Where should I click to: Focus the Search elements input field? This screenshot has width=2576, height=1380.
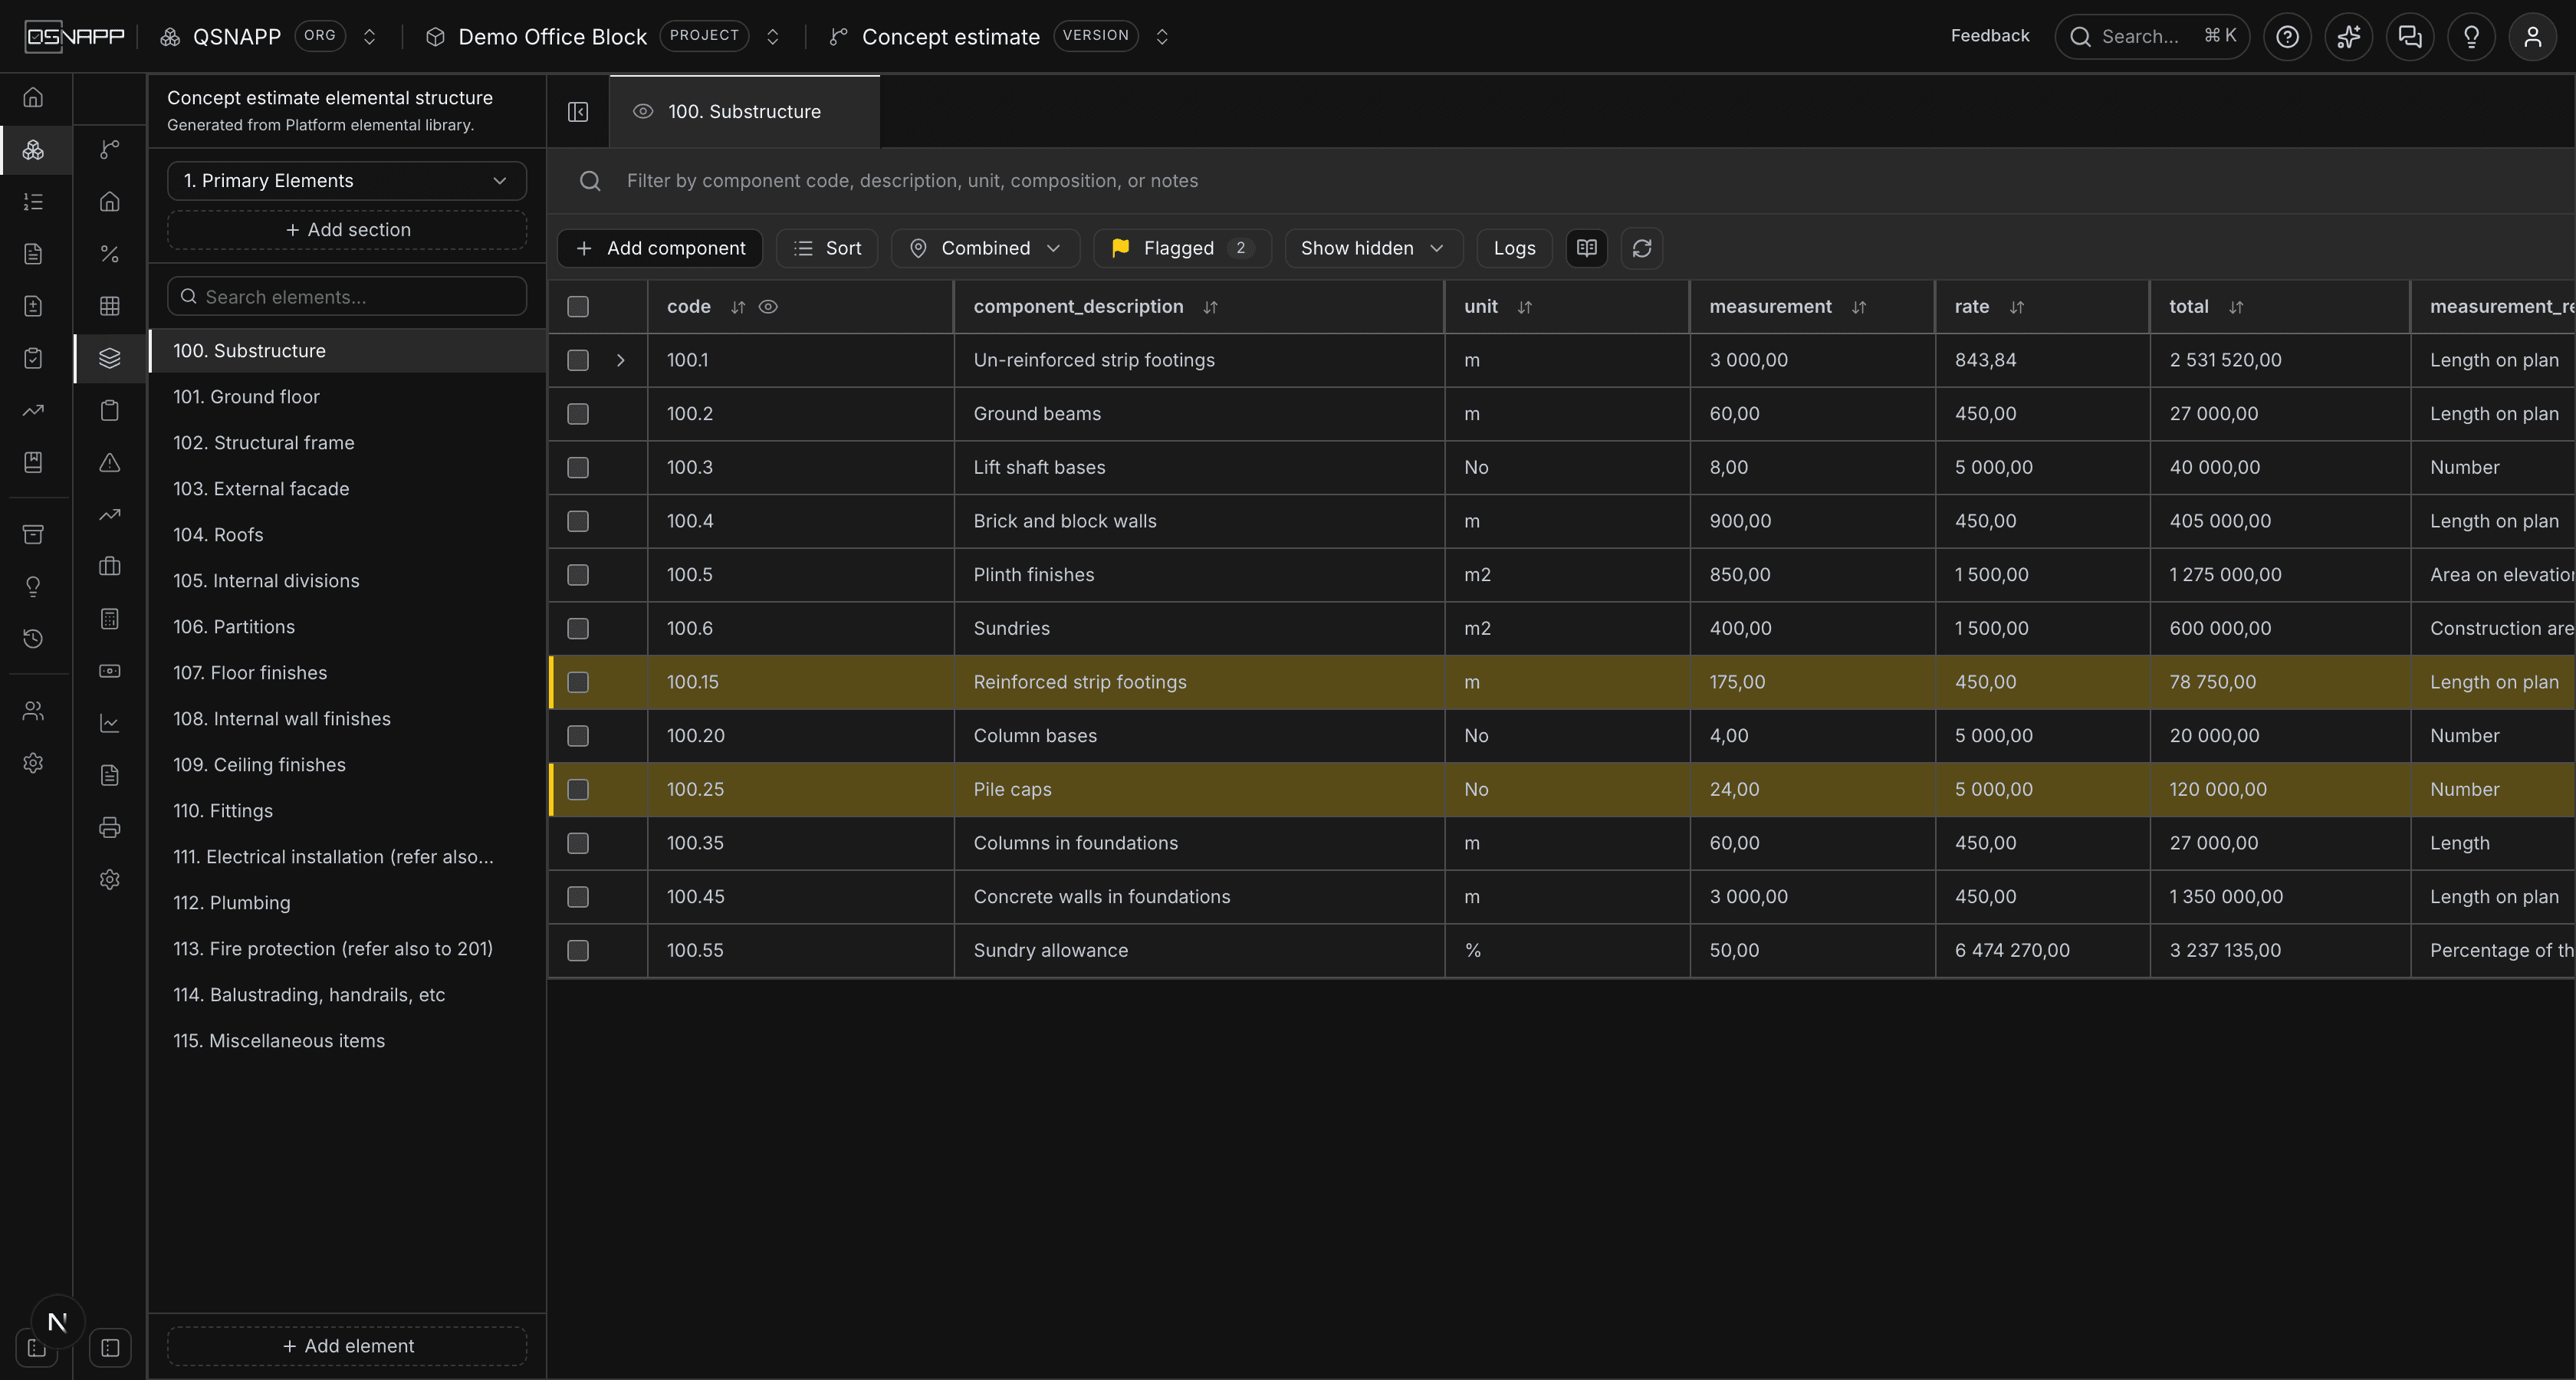pyautogui.click(x=347, y=297)
